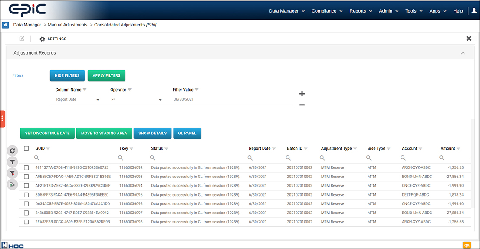Screen dimensions: 480x249
Task: Add a filter row with plus icon
Action: [302, 94]
